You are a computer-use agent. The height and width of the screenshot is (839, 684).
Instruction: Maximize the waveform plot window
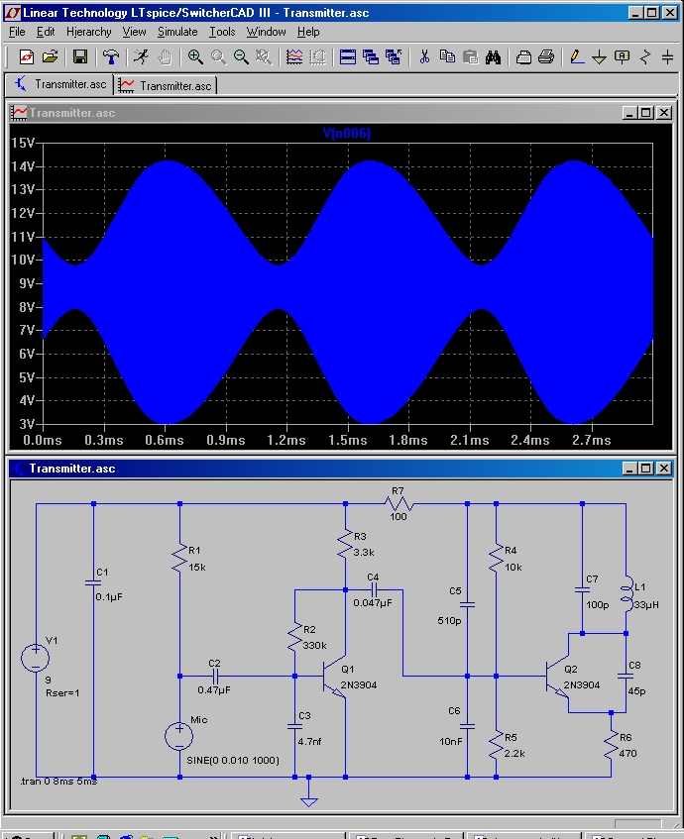(646, 112)
